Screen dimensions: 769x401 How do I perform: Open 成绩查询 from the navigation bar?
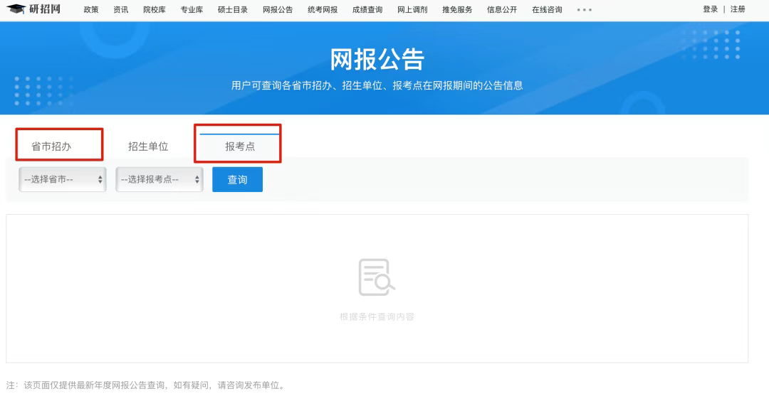367,10
